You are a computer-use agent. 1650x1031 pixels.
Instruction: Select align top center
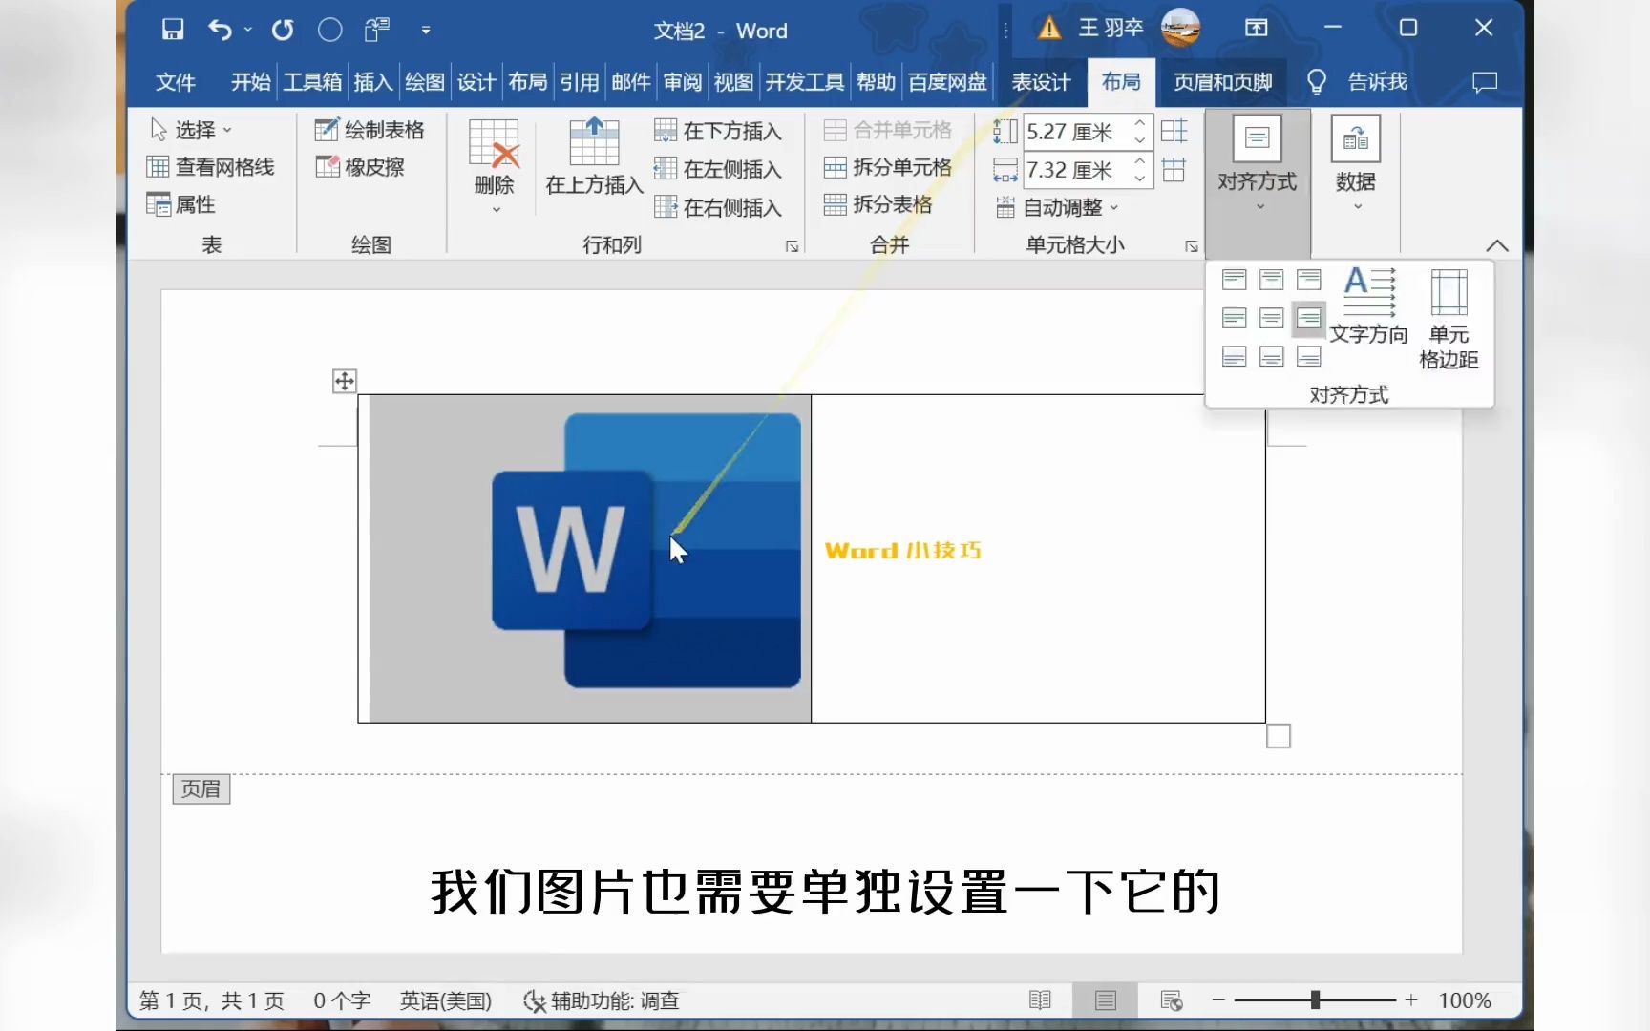point(1271,280)
